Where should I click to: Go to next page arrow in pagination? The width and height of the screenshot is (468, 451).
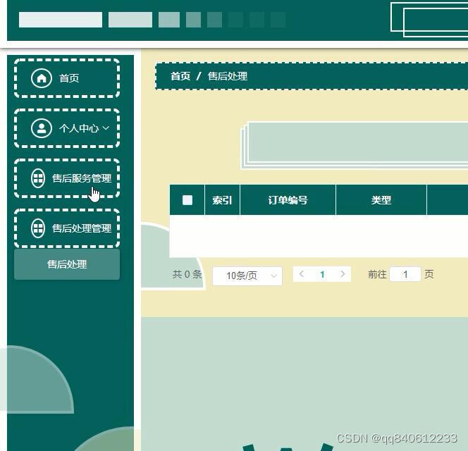(x=343, y=274)
